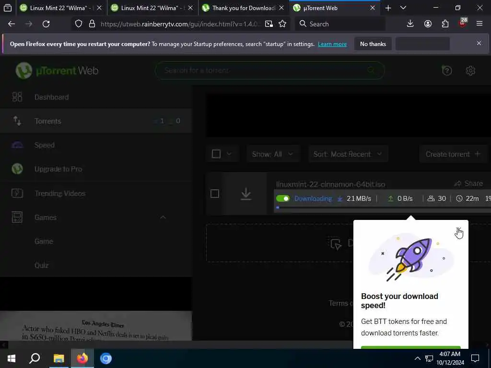Tick the select-all torrents checkbox
The image size is (491, 368).
pos(216,154)
